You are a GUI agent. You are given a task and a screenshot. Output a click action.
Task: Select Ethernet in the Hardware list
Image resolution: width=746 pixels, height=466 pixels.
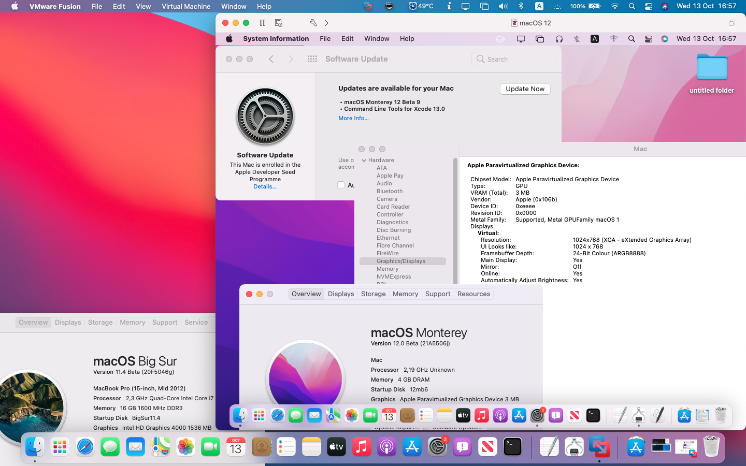(388, 238)
